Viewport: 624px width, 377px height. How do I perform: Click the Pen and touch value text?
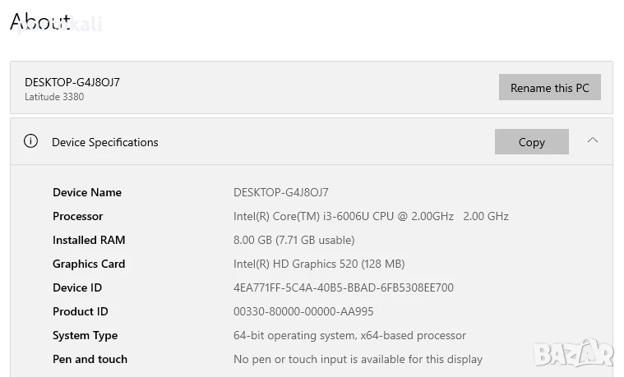coord(358,359)
